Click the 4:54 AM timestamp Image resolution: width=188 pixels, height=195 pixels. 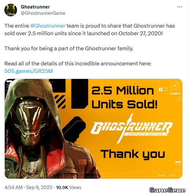pyautogui.click(x=14, y=187)
